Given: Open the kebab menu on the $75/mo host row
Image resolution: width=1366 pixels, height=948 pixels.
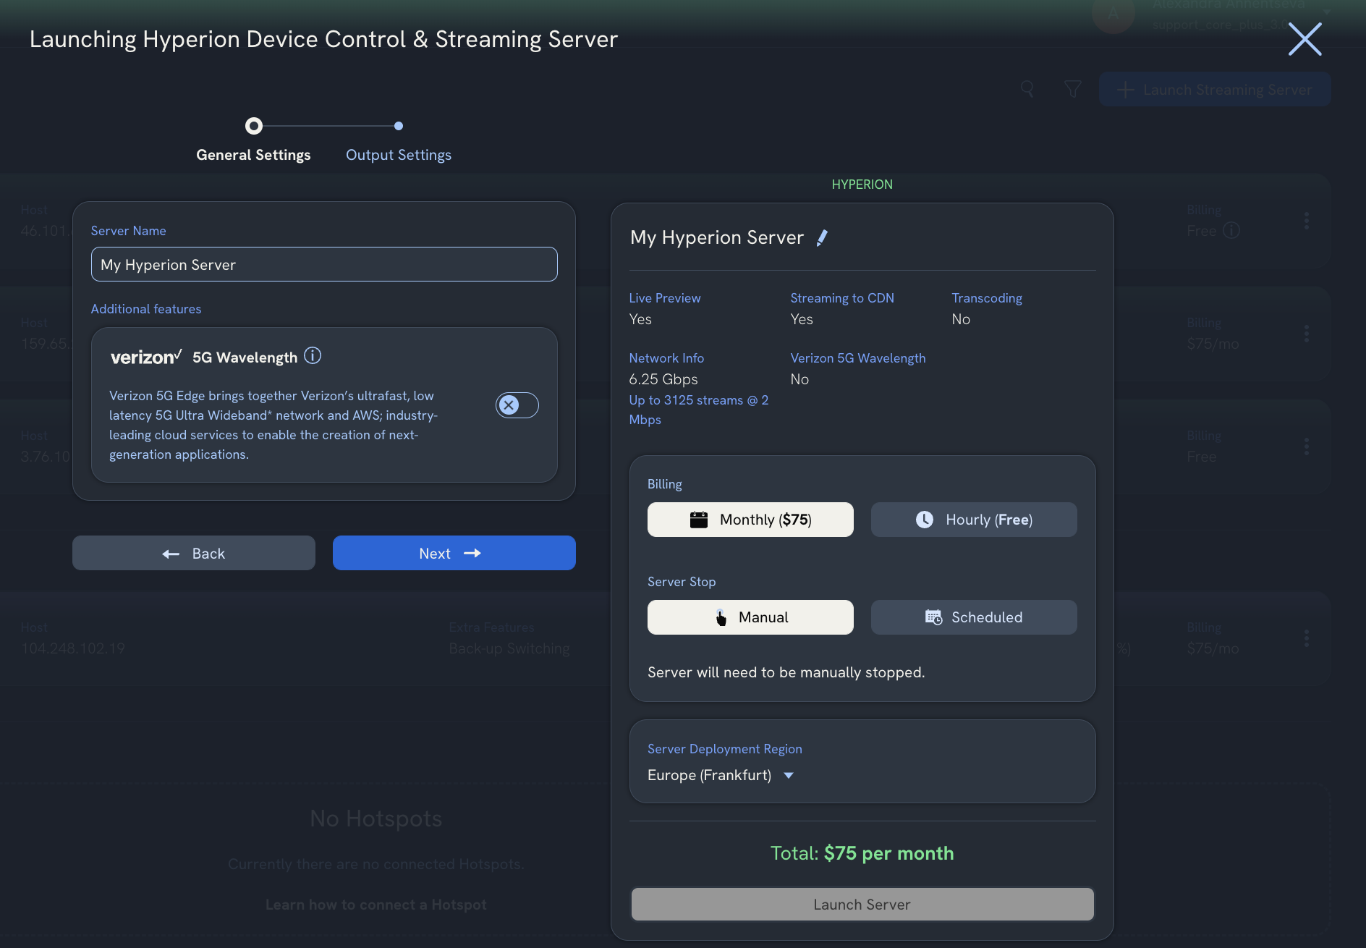Looking at the screenshot, I should 1307,334.
